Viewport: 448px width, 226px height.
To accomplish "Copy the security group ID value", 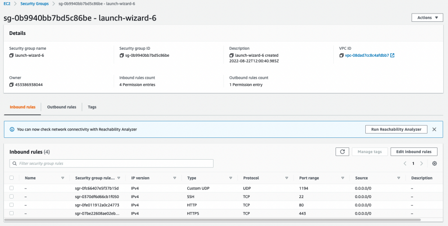I will pyautogui.click(x=122, y=55).
